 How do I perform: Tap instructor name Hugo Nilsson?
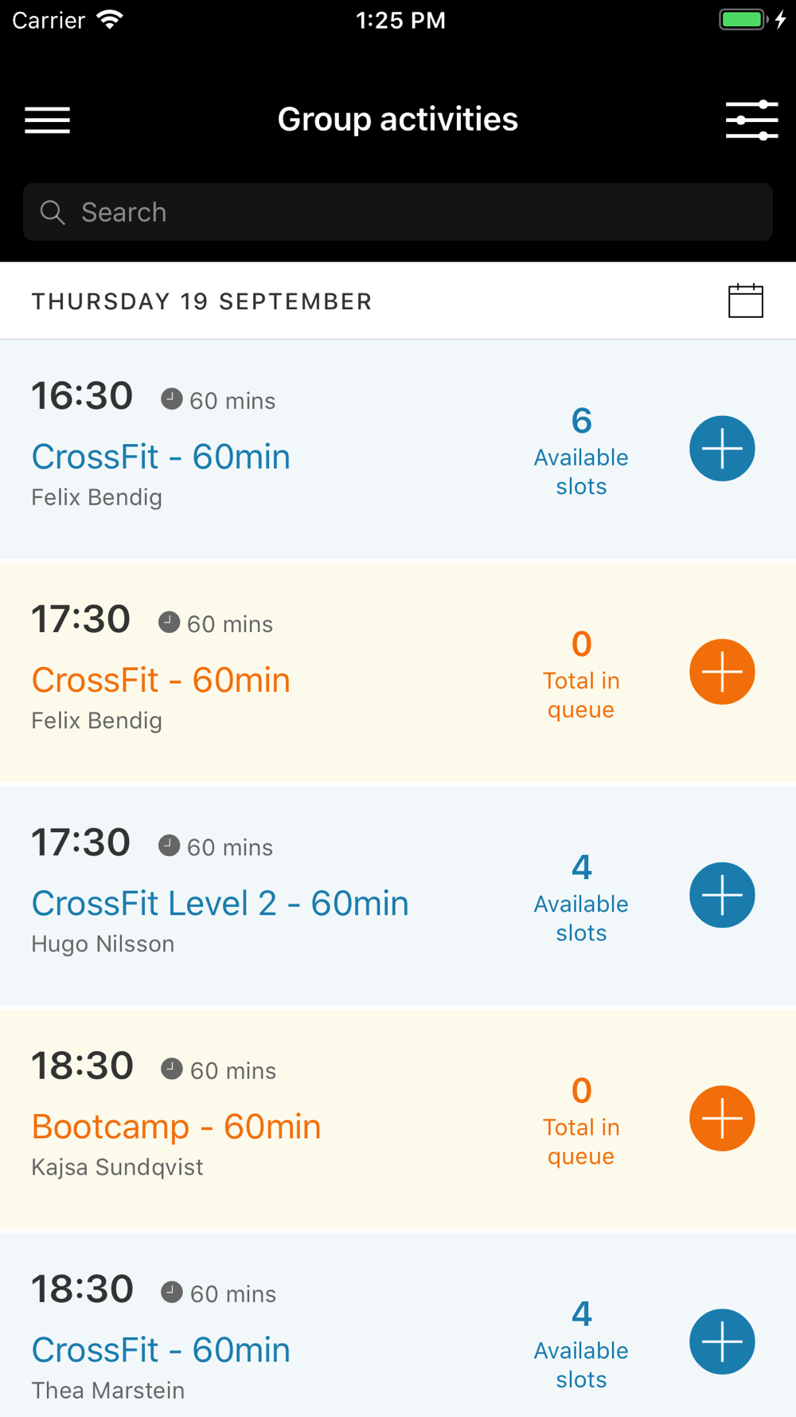point(103,944)
